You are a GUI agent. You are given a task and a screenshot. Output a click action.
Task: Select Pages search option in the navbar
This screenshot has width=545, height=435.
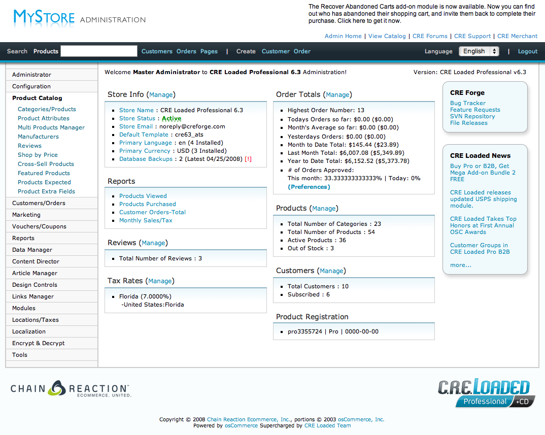(209, 51)
